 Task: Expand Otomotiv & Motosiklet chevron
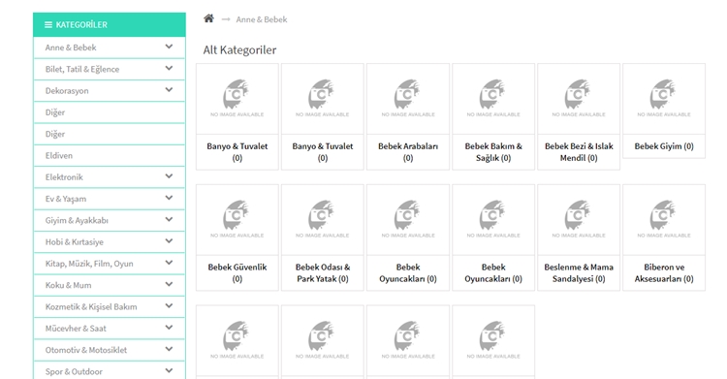click(x=169, y=349)
